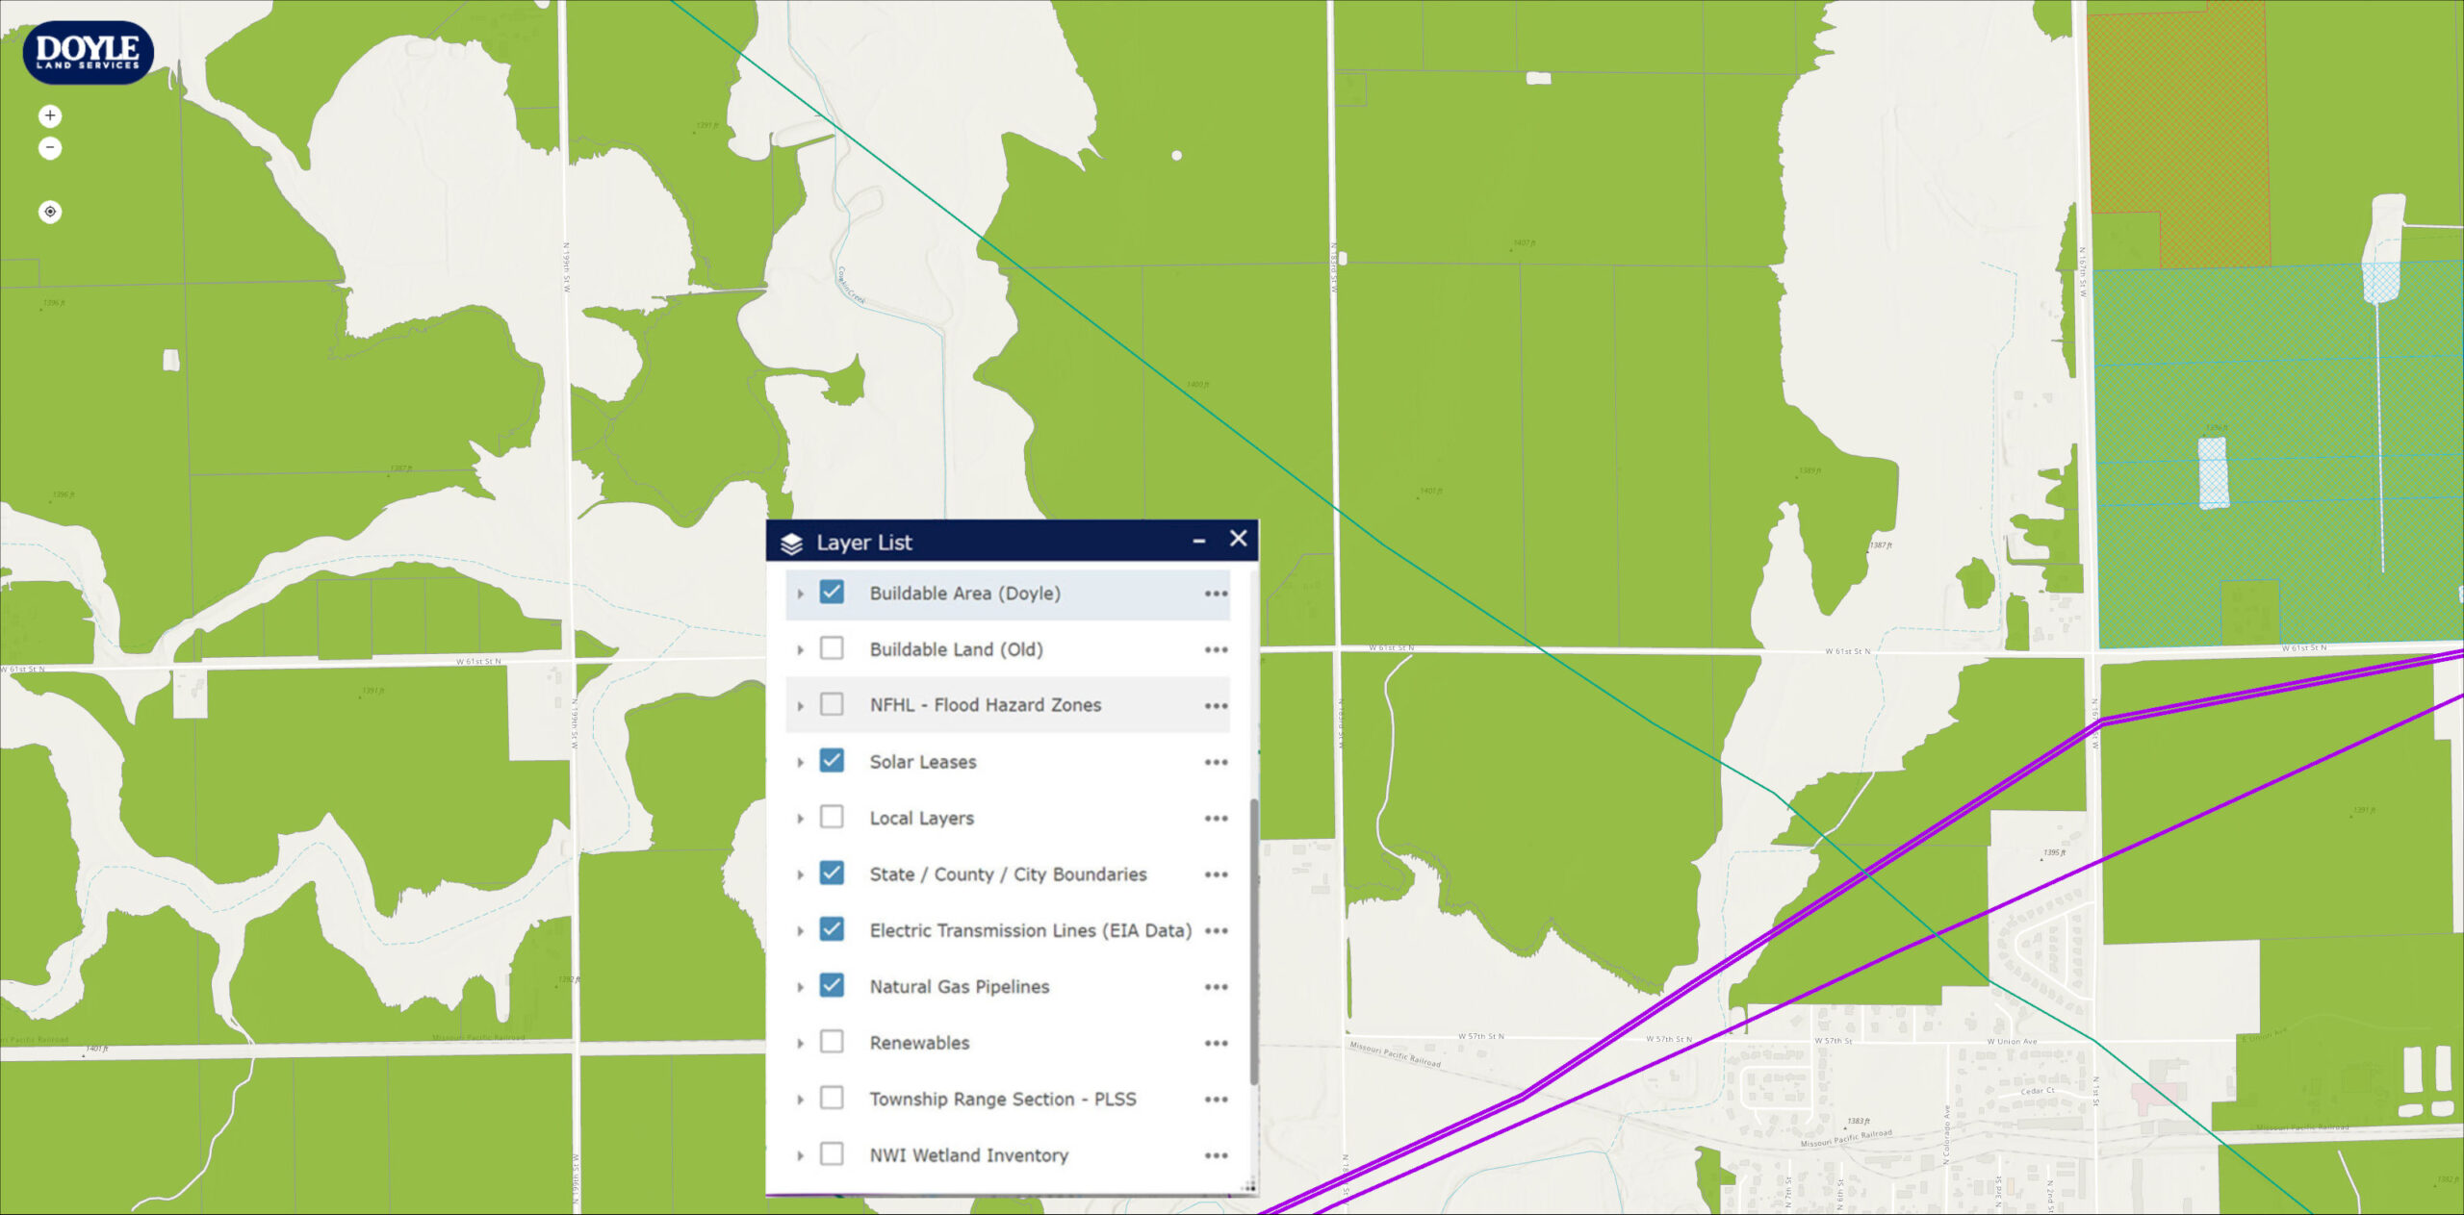Minimize the Layer List panel
The width and height of the screenshot is (2464, 1215).
(x=1199, y=541)
